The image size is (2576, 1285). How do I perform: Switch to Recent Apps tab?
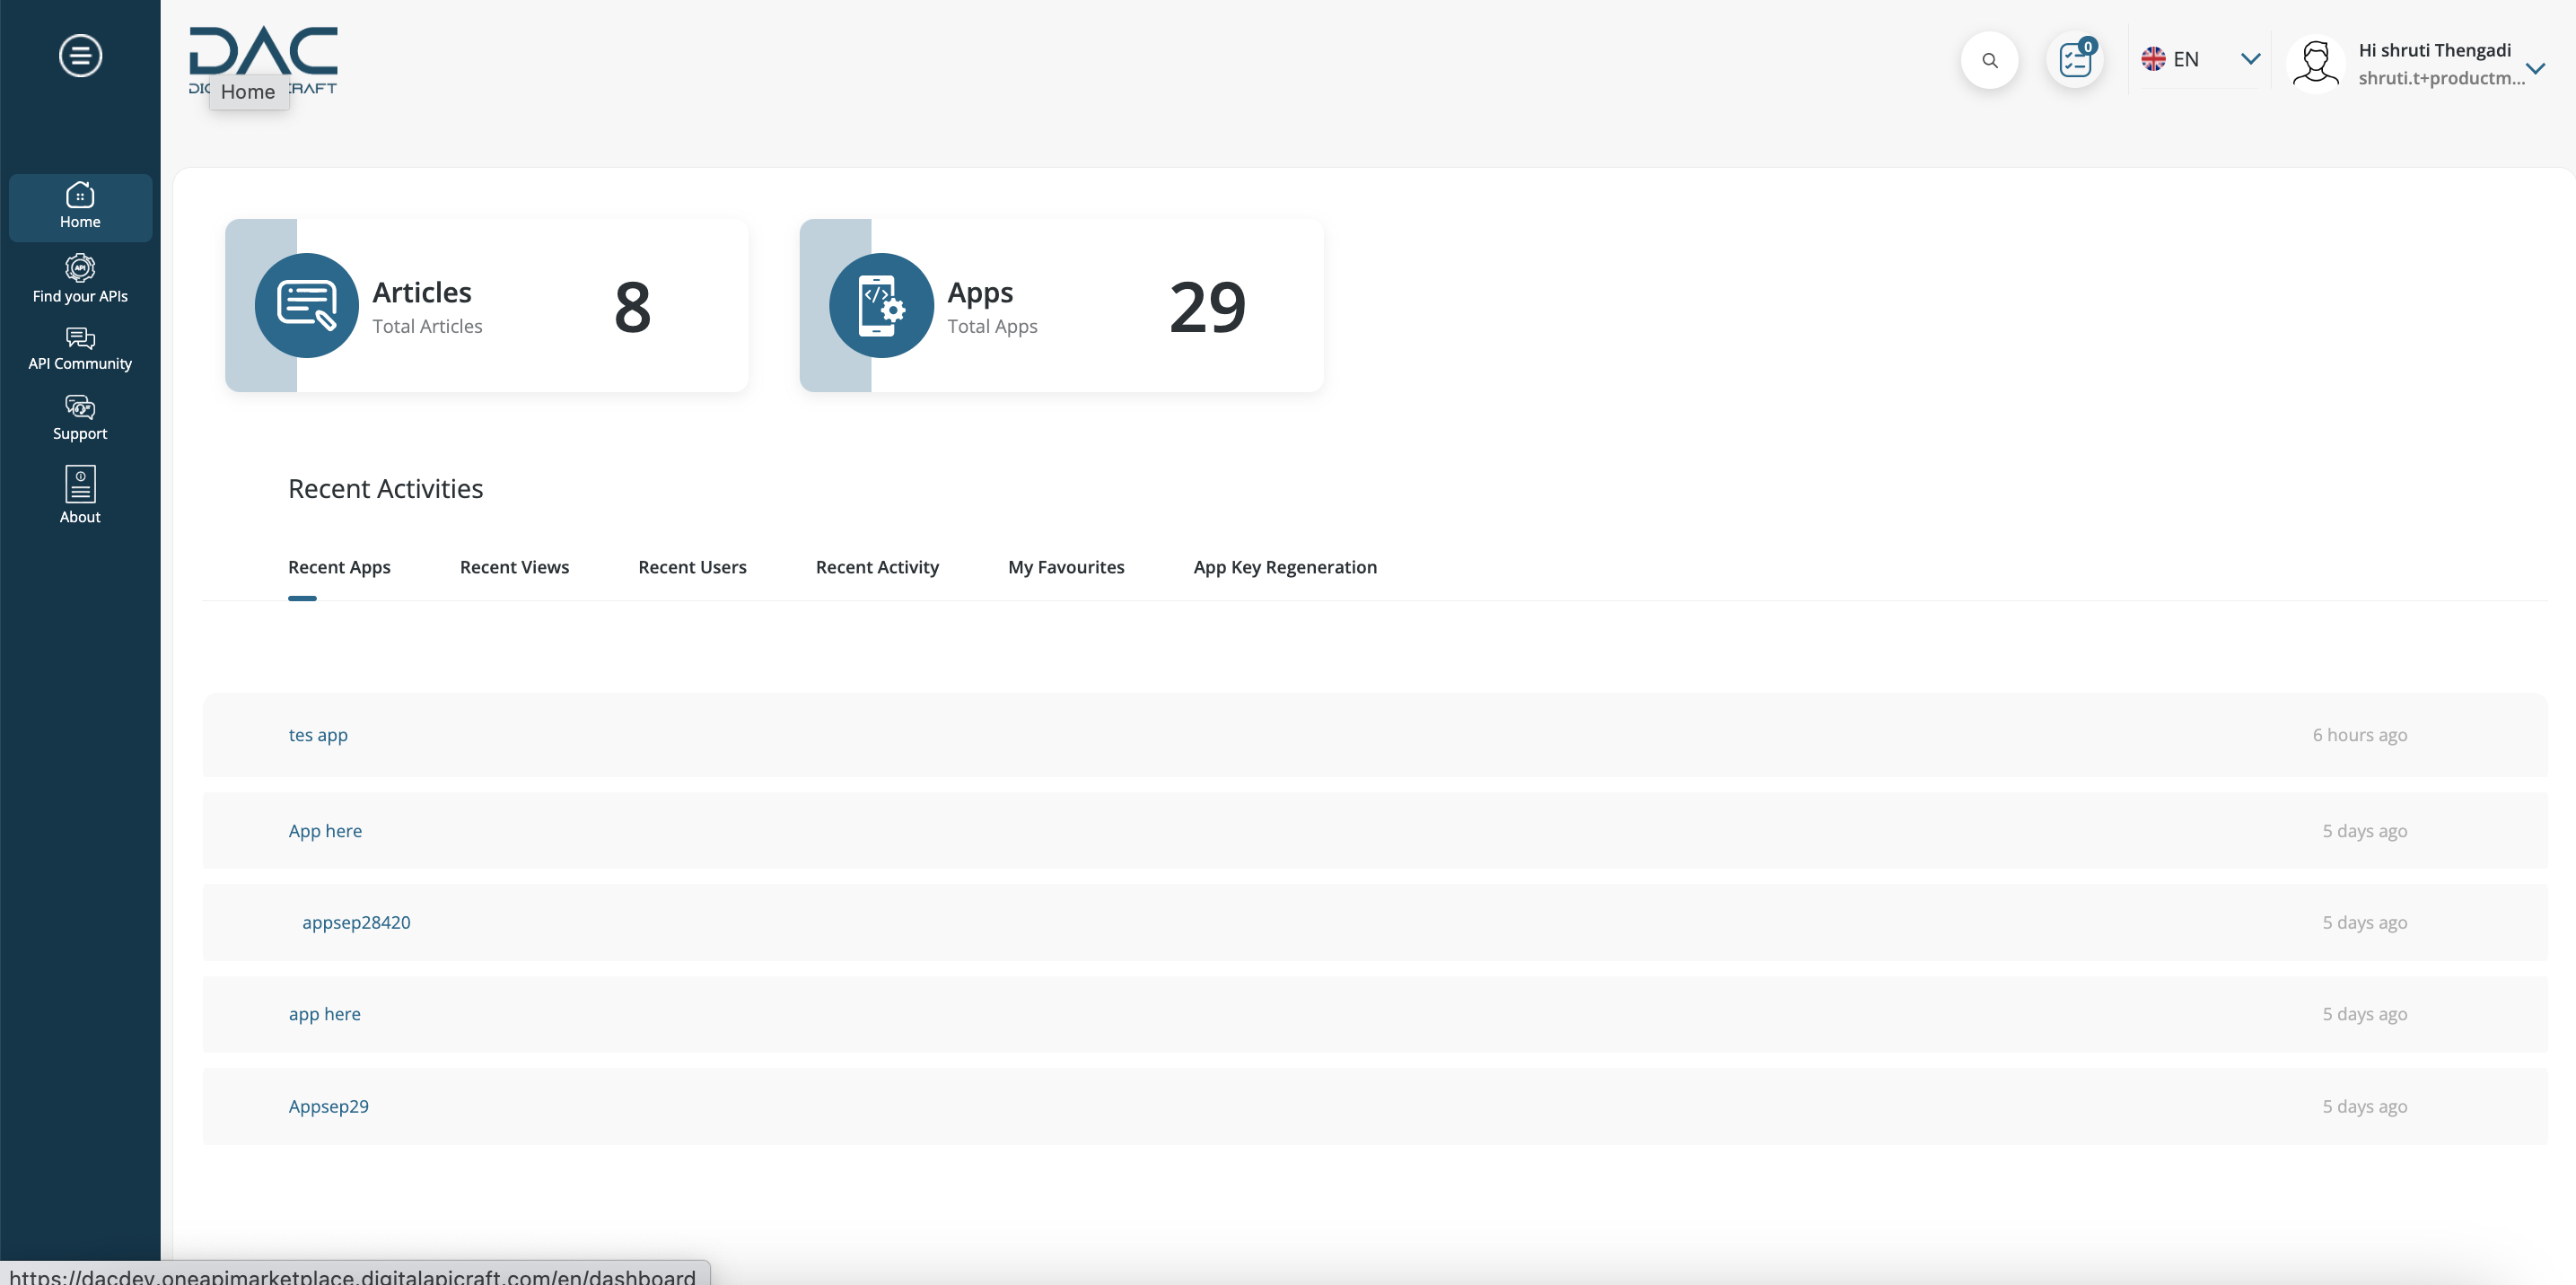pyautogui.click(x=339, y=567)
